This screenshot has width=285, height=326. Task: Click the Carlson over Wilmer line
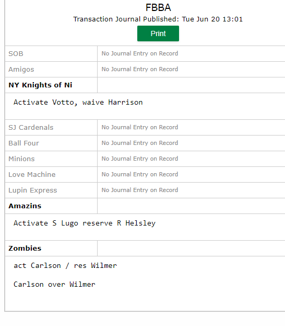point(54,284)
